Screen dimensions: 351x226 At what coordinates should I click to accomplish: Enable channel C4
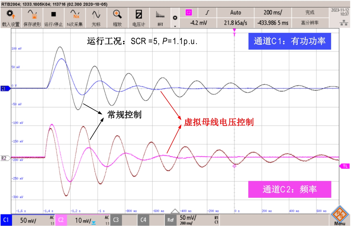(143, 220)
